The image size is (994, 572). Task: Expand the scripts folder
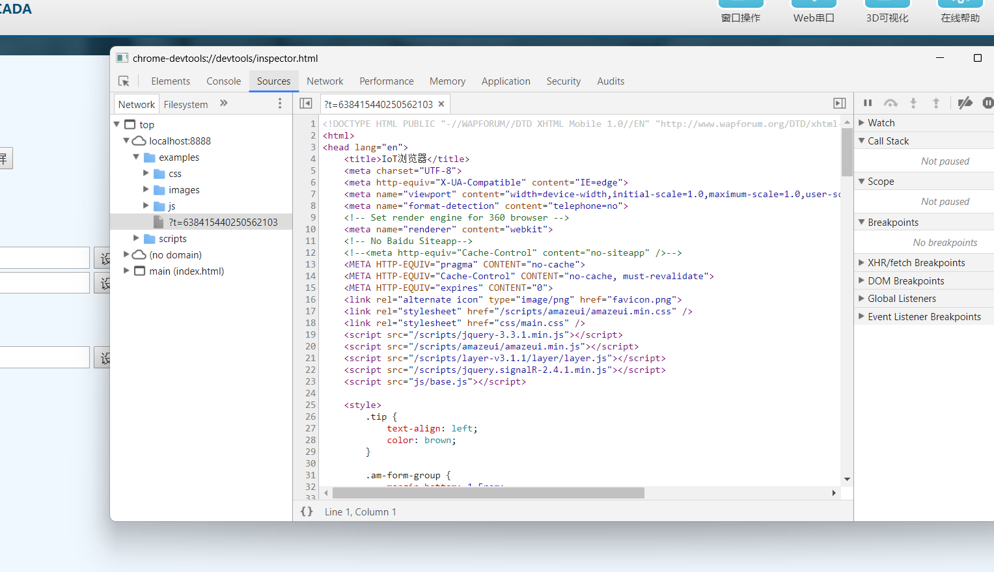[x=136, y=238]
